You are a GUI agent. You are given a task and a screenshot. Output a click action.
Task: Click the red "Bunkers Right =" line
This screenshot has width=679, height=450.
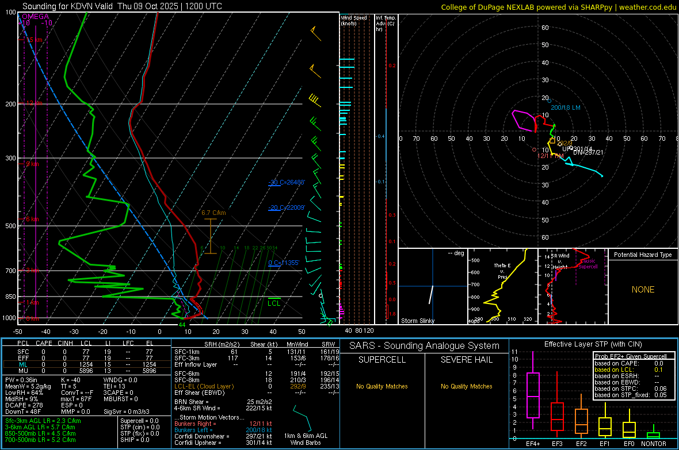(223, 424)
